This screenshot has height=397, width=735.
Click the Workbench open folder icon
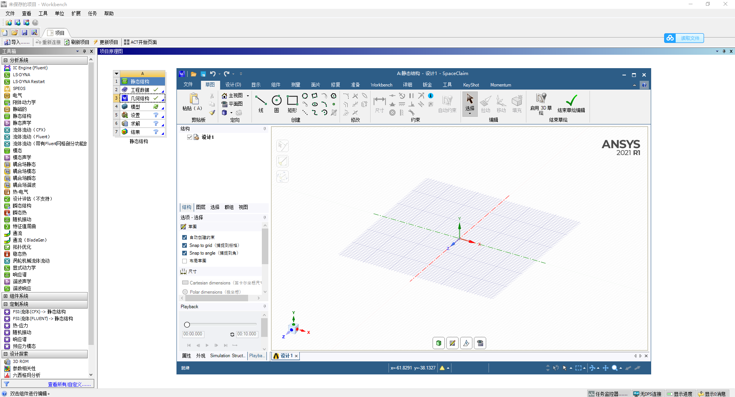(15, 33)
